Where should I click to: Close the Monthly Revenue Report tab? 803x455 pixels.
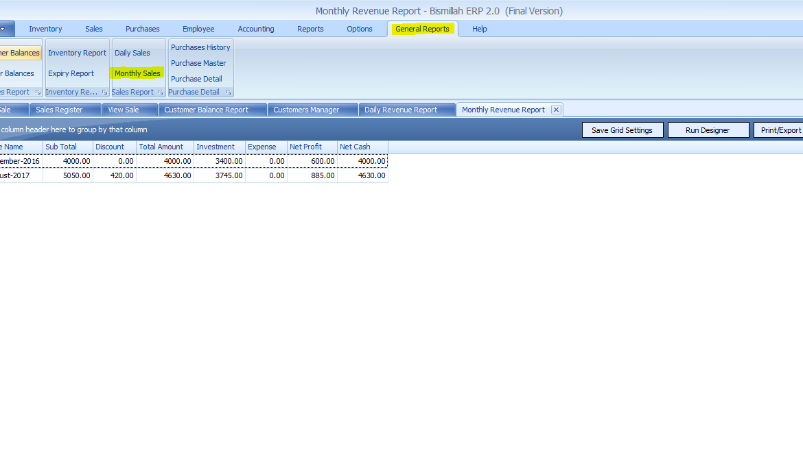click(x=556, y=110)
